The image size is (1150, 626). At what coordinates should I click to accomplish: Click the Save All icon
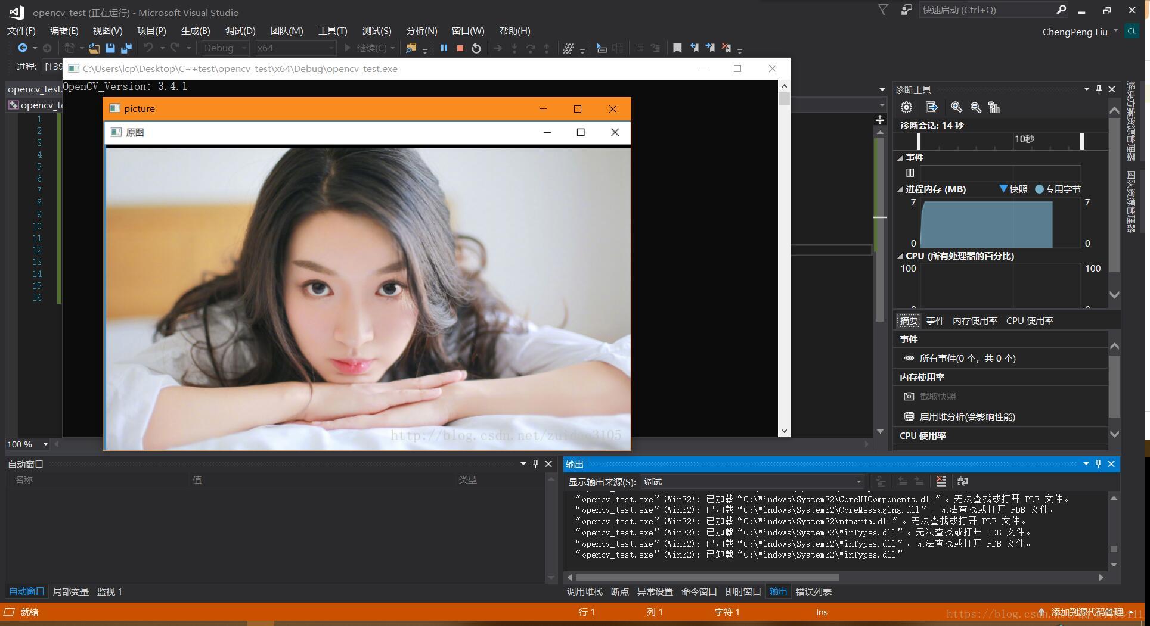pyautogui.click(x=126, y=48)
